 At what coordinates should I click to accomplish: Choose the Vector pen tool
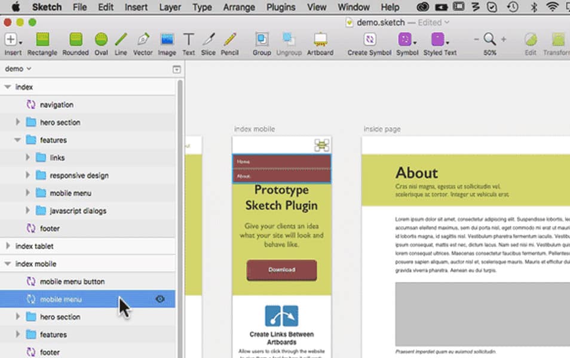click(x=143, y=40)
